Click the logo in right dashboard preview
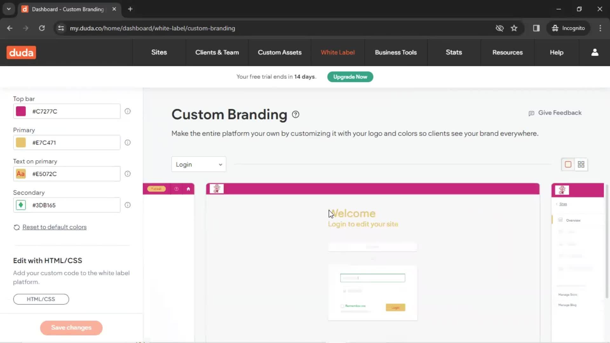Screen dimensions: 610x343 point(562,190)
